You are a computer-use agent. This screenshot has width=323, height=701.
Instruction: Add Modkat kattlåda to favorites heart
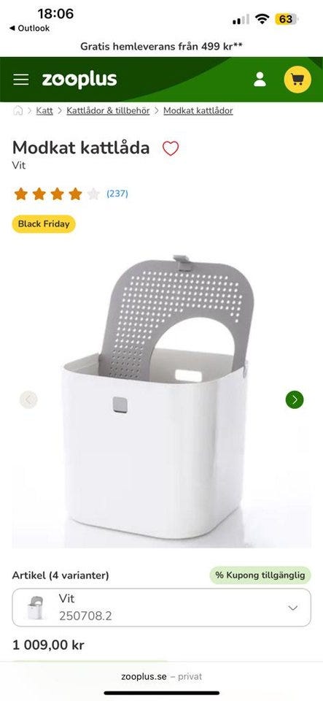pos(171,148)
